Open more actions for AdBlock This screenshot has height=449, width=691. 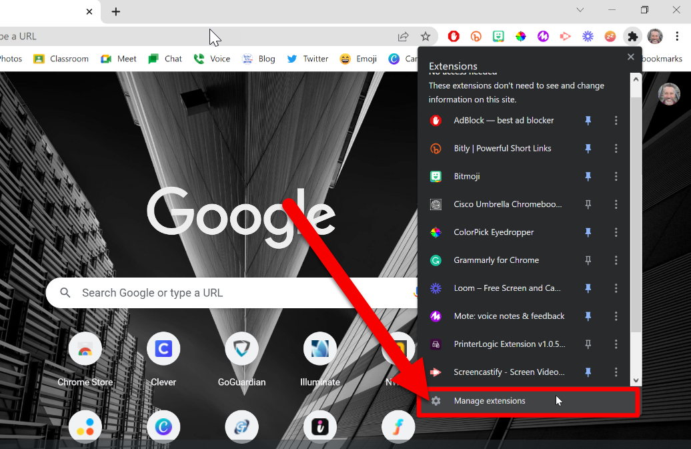click(x=616, y=120)
